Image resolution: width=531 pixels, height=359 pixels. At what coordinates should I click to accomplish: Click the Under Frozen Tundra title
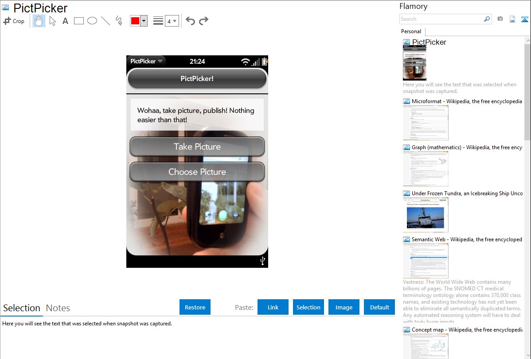tap(467, 193)
